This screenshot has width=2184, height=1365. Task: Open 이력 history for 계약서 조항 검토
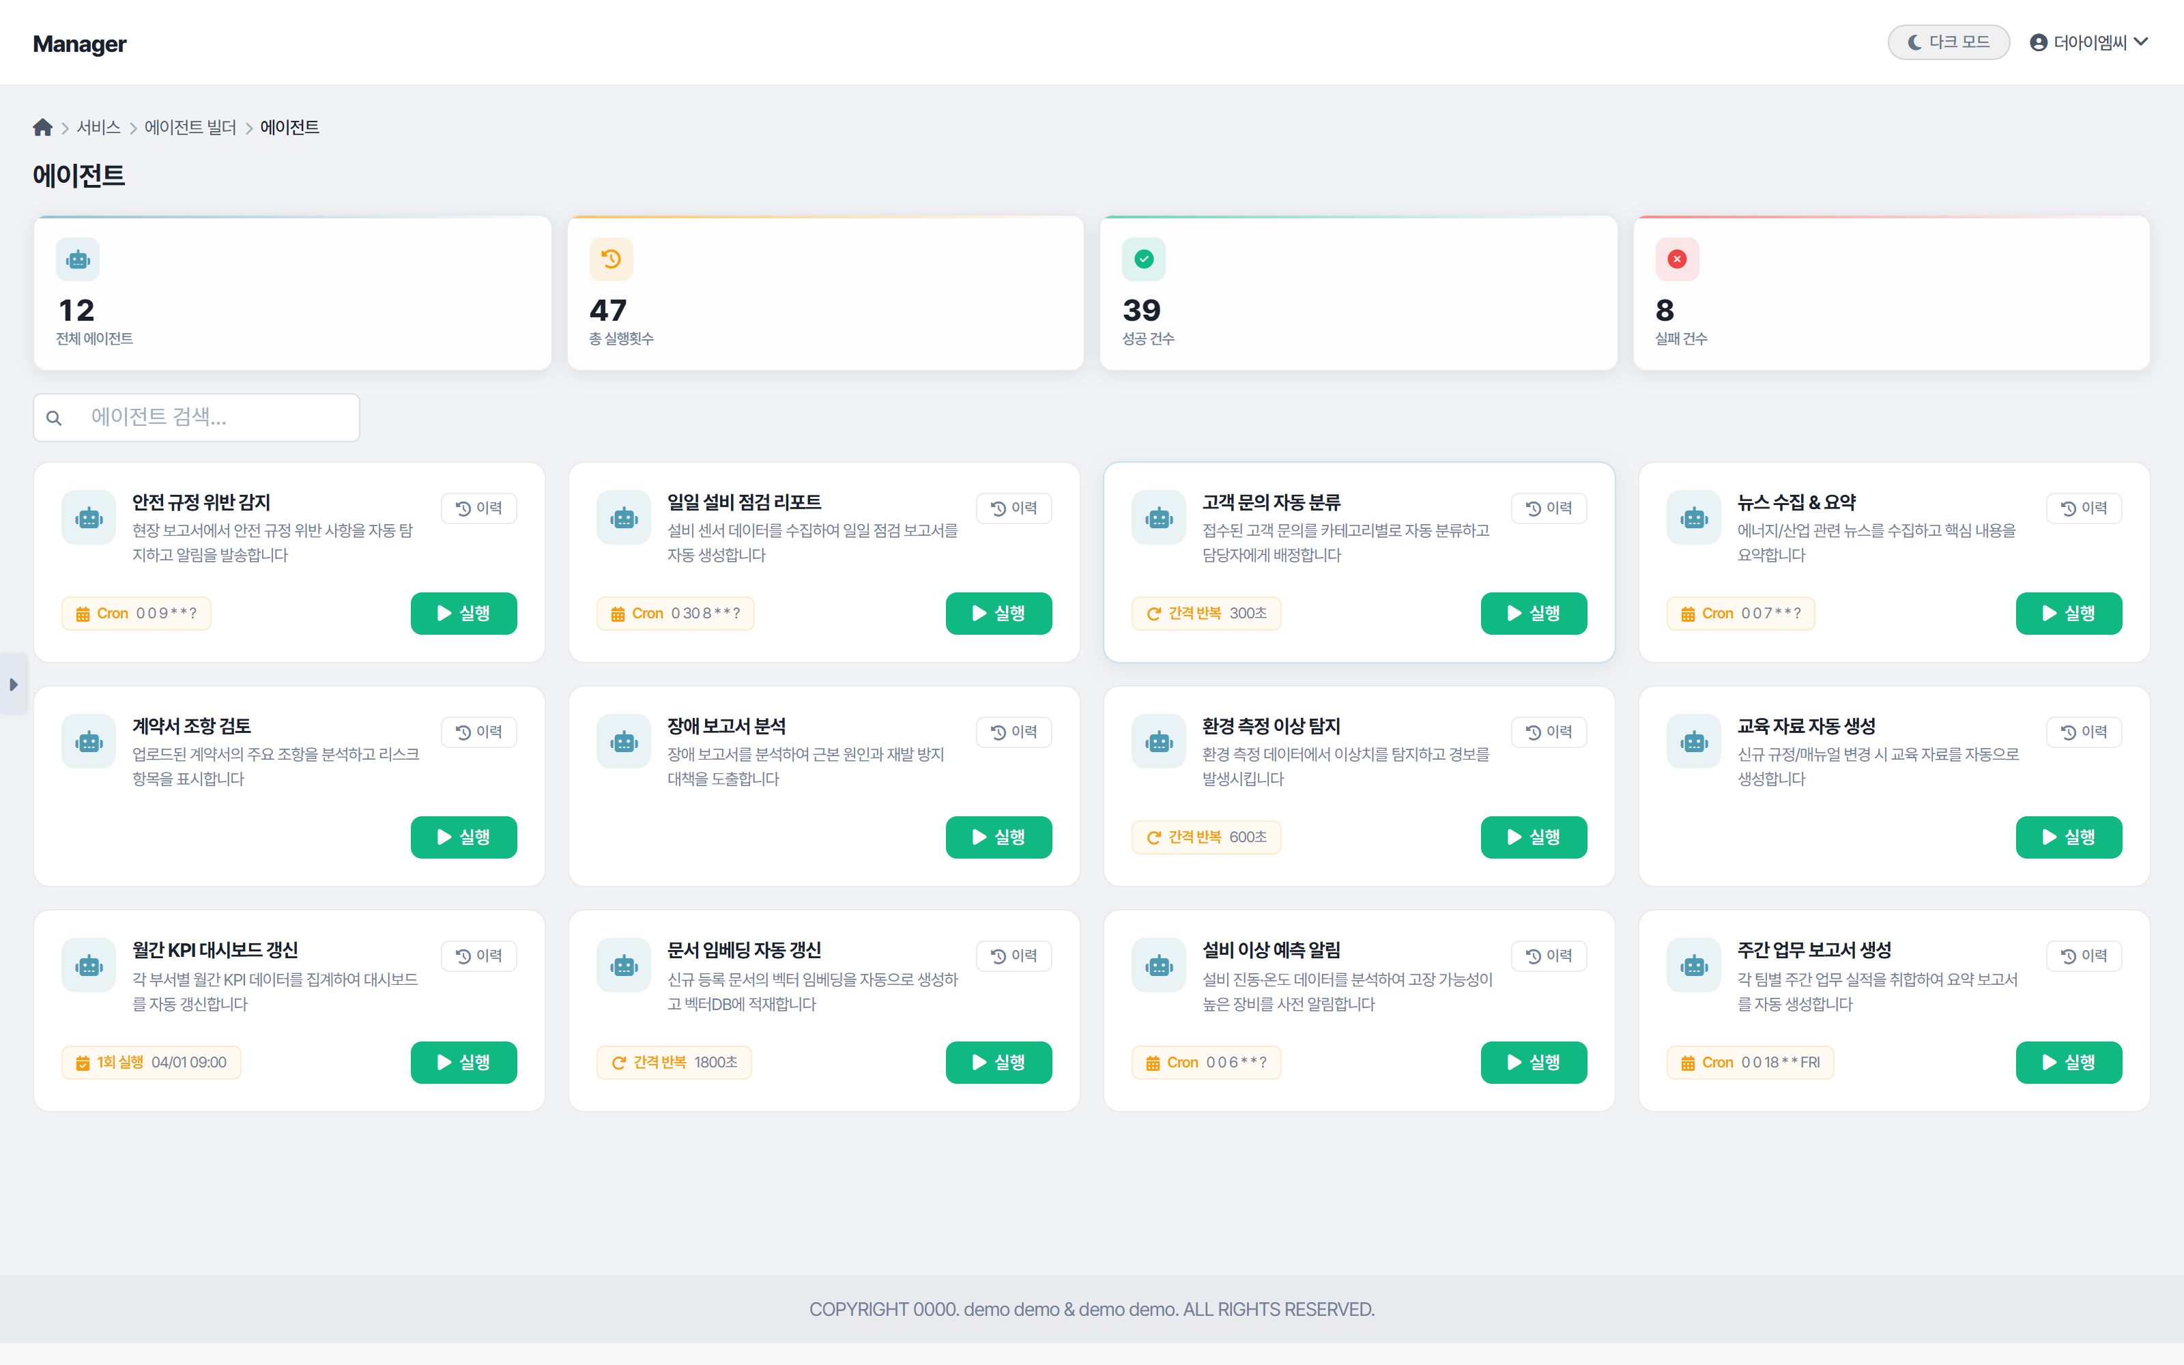click(478, 732)
